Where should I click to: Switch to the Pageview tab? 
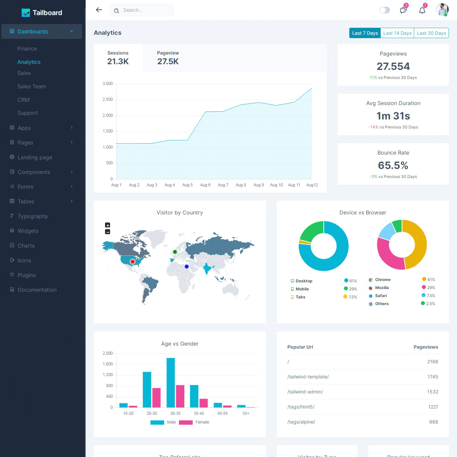168,58
